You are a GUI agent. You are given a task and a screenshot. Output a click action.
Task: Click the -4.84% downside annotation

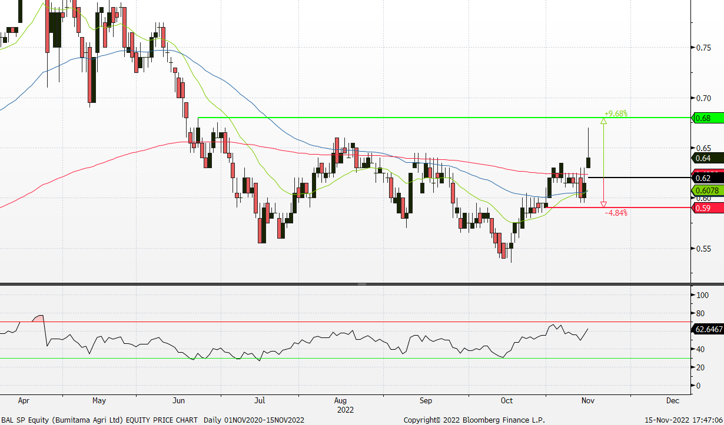click(x=616, y=213)
